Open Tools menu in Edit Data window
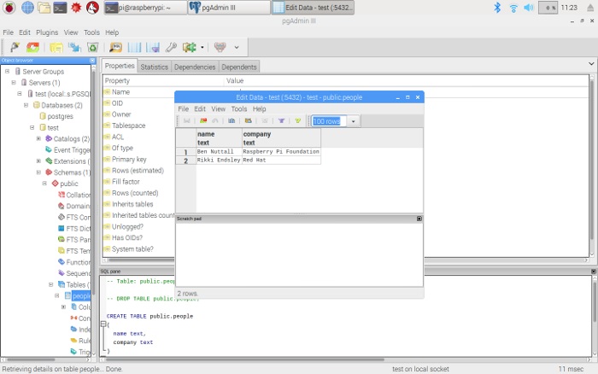This screenshot has width=598, height=374. click(239, 109)
